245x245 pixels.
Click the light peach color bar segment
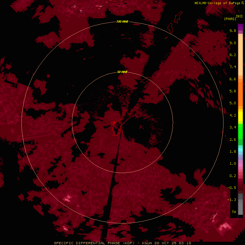pos(240,56)
